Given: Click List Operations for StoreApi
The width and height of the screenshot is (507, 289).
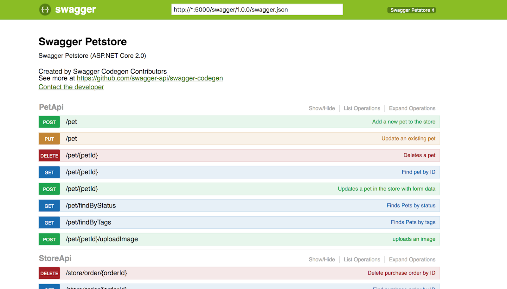Looking at the screenshot, I should pyautogui.click(x=362, y=260).
